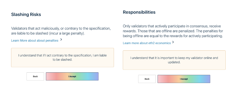This screenshot has width=237, height=91.
Task: Click the paragraph about validators participating in consensus
Action: (173, 31)
